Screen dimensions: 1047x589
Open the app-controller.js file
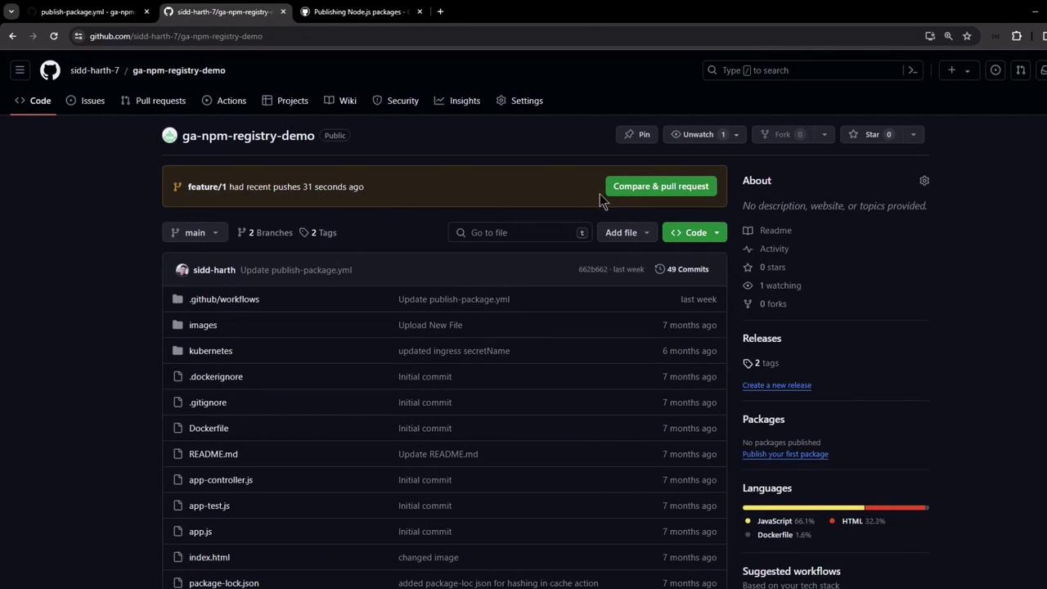(x=221, y=480)
